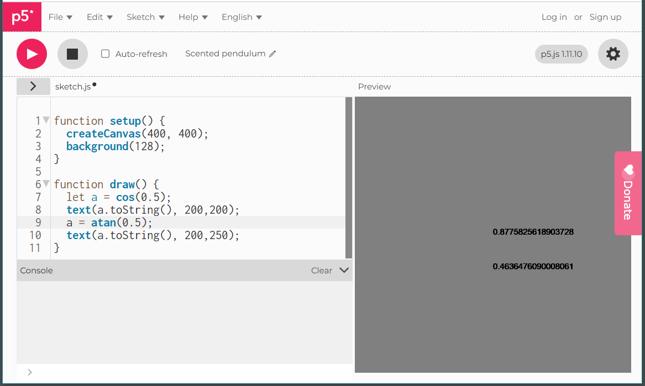Click the Log in link
This screenshot has width=645, height=386.
pos(554,17)
